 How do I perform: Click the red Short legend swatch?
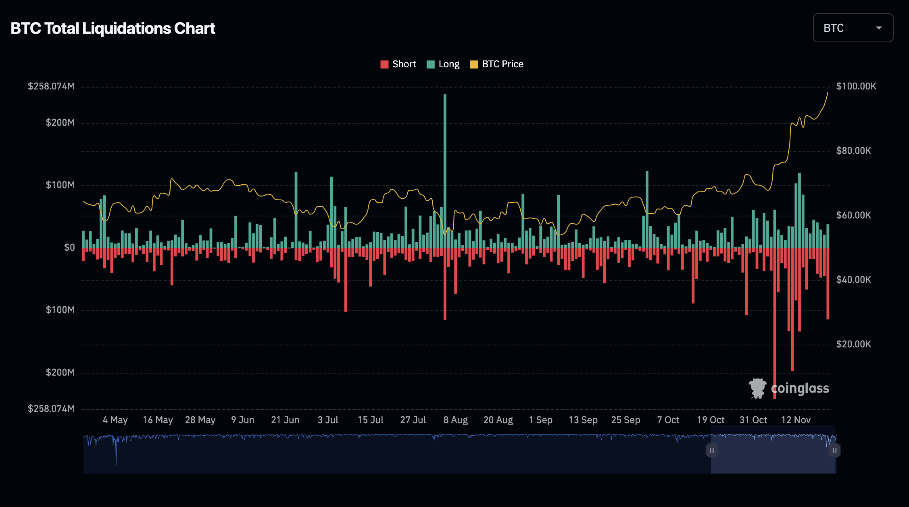pyautogui.click(x=384, y=64)
